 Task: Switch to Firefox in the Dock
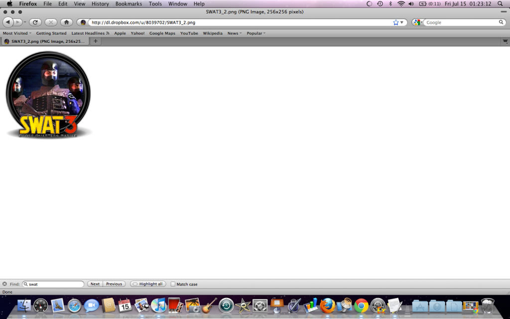click(327, 306)
